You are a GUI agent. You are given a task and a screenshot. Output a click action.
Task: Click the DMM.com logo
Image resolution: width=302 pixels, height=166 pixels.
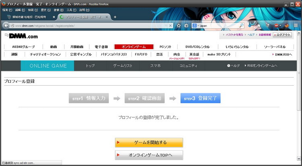coord(21,36)
